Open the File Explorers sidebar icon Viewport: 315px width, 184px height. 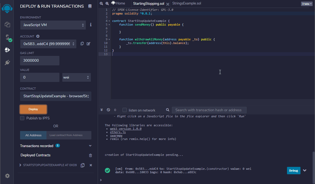[7, 25]
